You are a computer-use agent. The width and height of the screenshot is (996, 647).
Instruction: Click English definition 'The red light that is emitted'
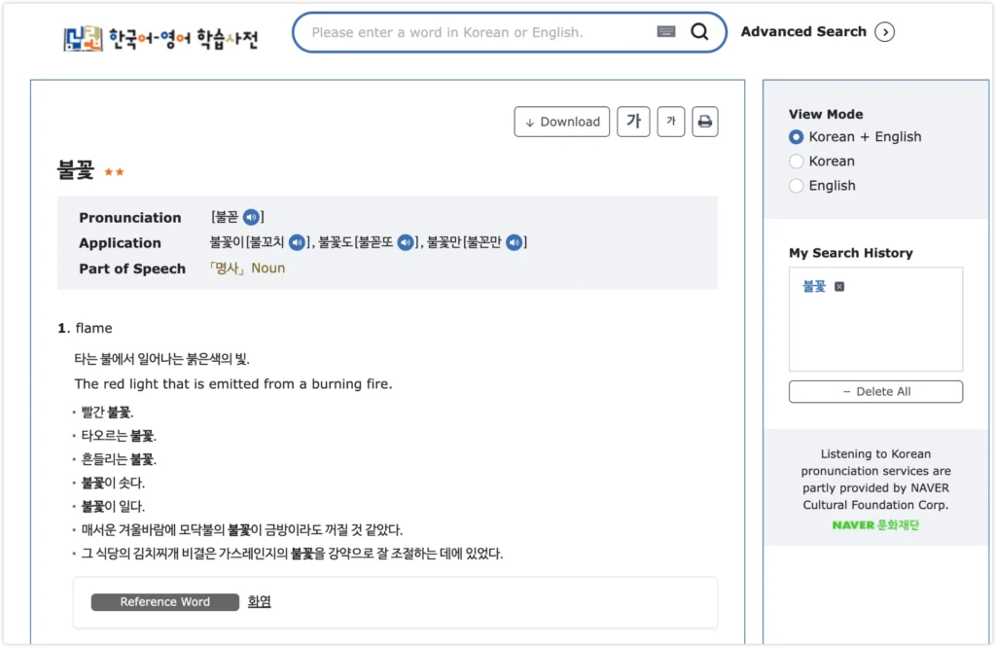point(233,384)
